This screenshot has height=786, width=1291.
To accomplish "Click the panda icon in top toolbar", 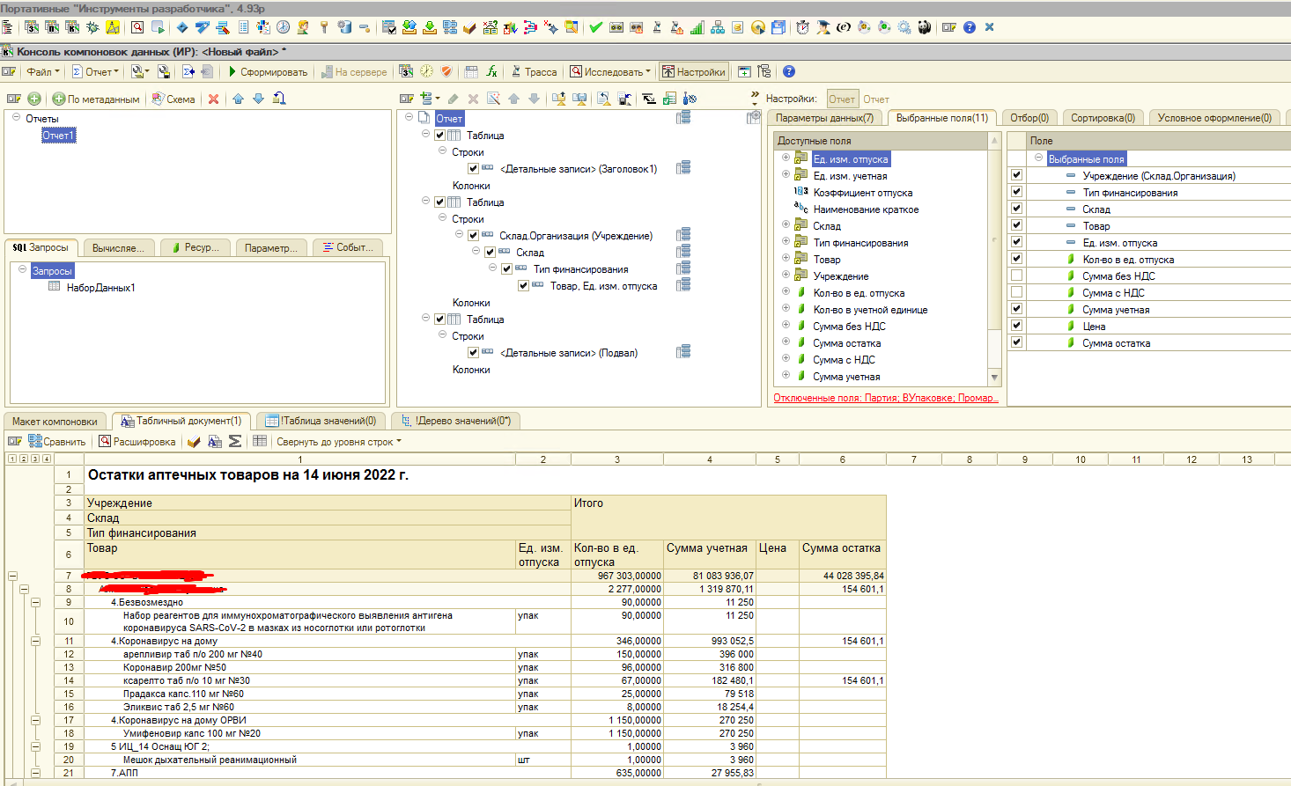I will point(924,27).
